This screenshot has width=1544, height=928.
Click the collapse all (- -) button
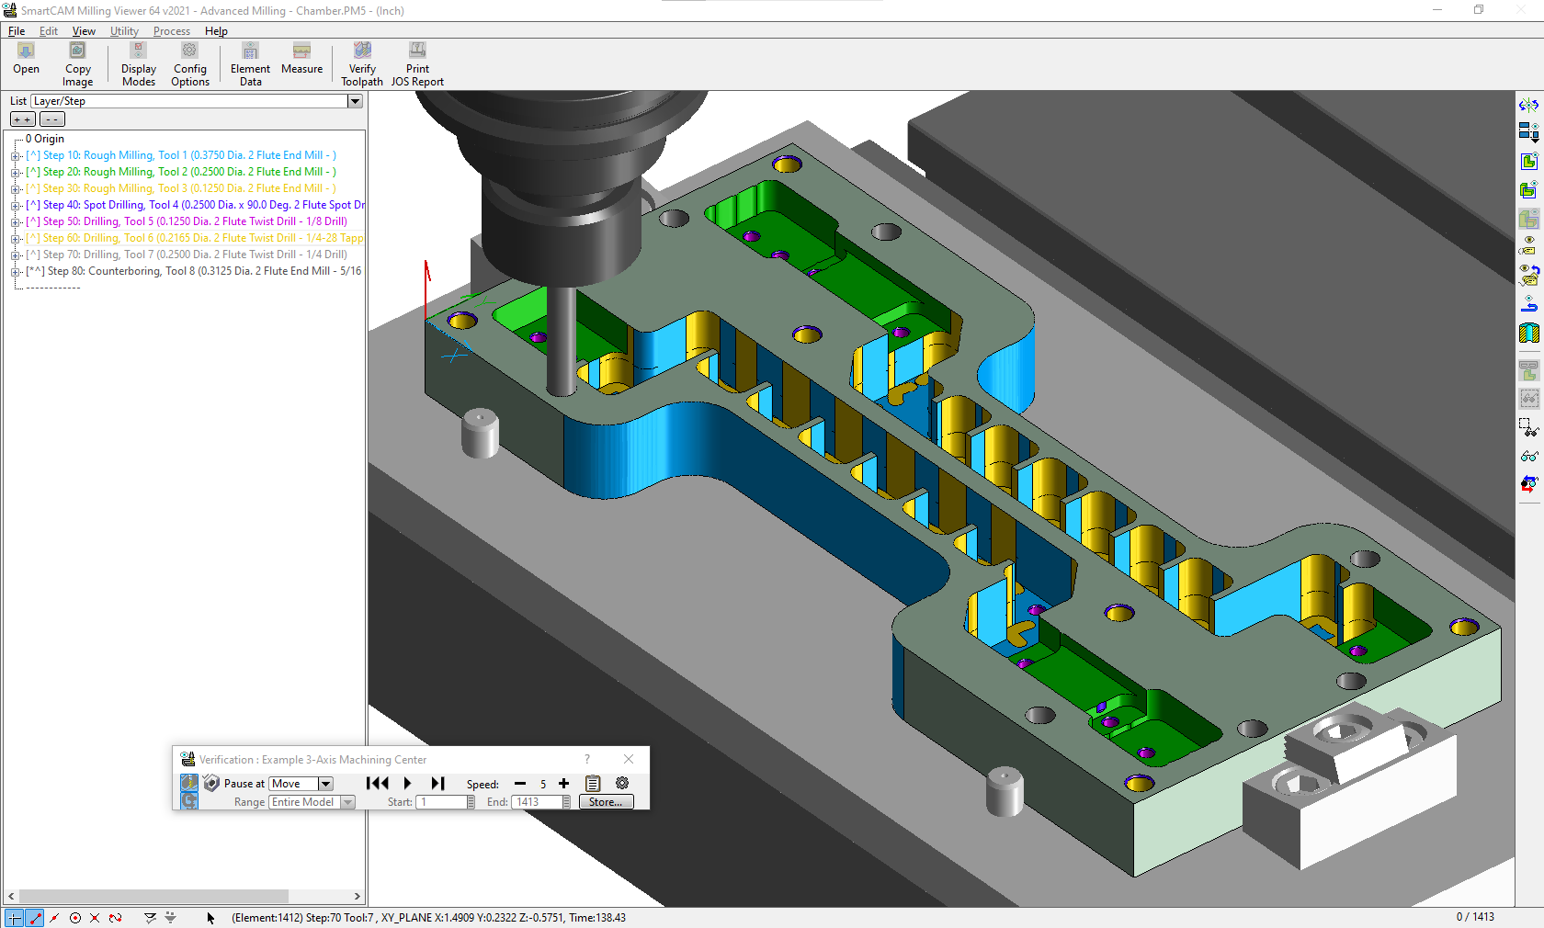[52, 119]
